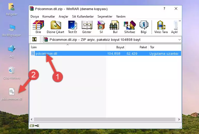199x134 pixels.
Task: Sort files by İsim column
Action: (68, 47)
